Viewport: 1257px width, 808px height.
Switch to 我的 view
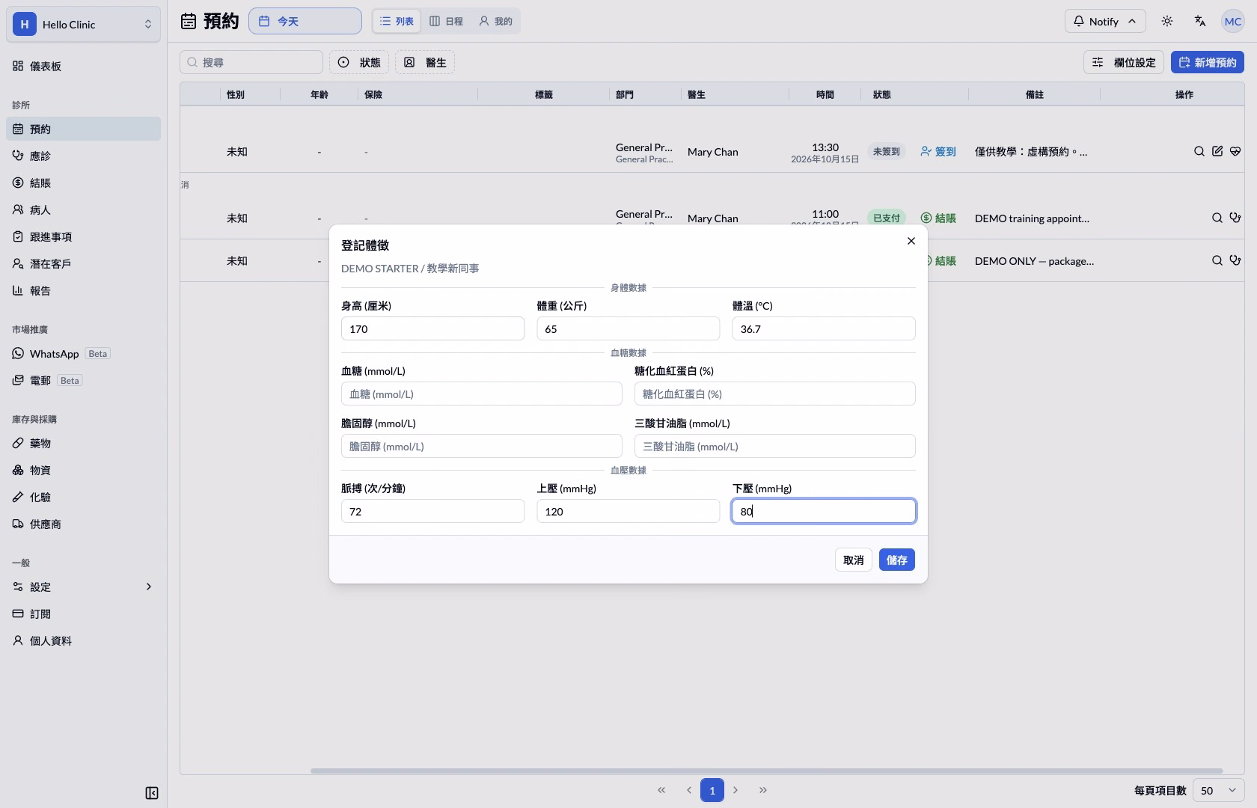pyautogui.click(x=495, y=21)
